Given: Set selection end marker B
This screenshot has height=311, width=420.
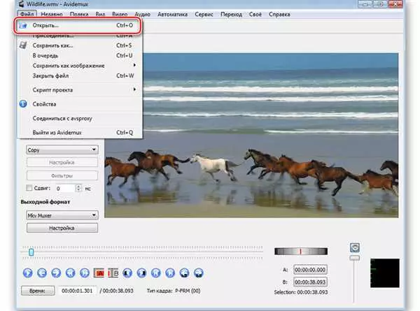Looking at the screenshot, I should click(x=113, y=273).
